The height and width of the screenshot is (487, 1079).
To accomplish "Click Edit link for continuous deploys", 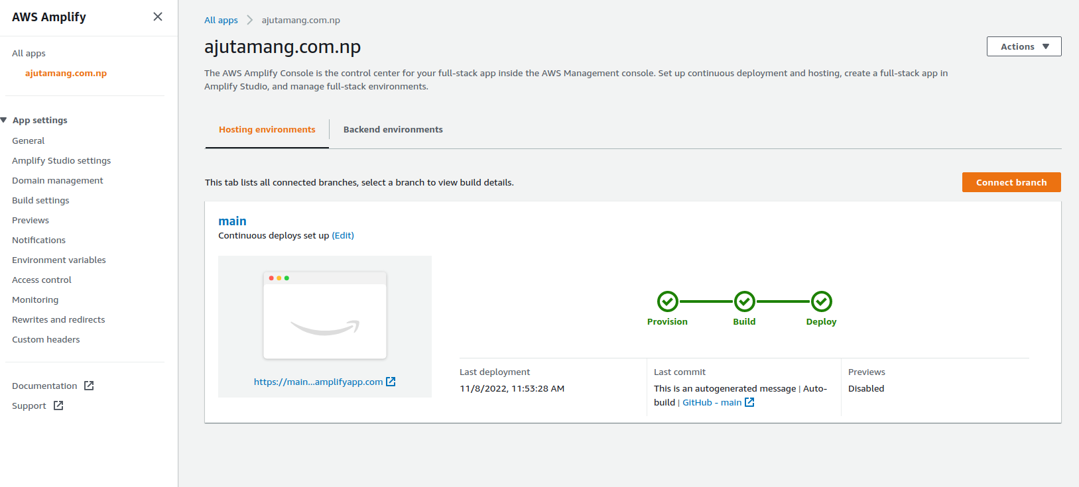I will tap(343, 235).
